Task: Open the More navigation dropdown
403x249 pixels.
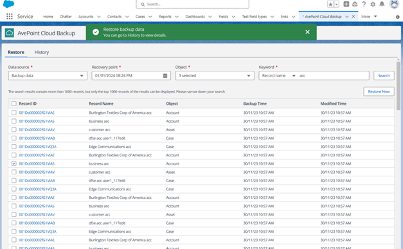Action: click(x=369, y=17)
